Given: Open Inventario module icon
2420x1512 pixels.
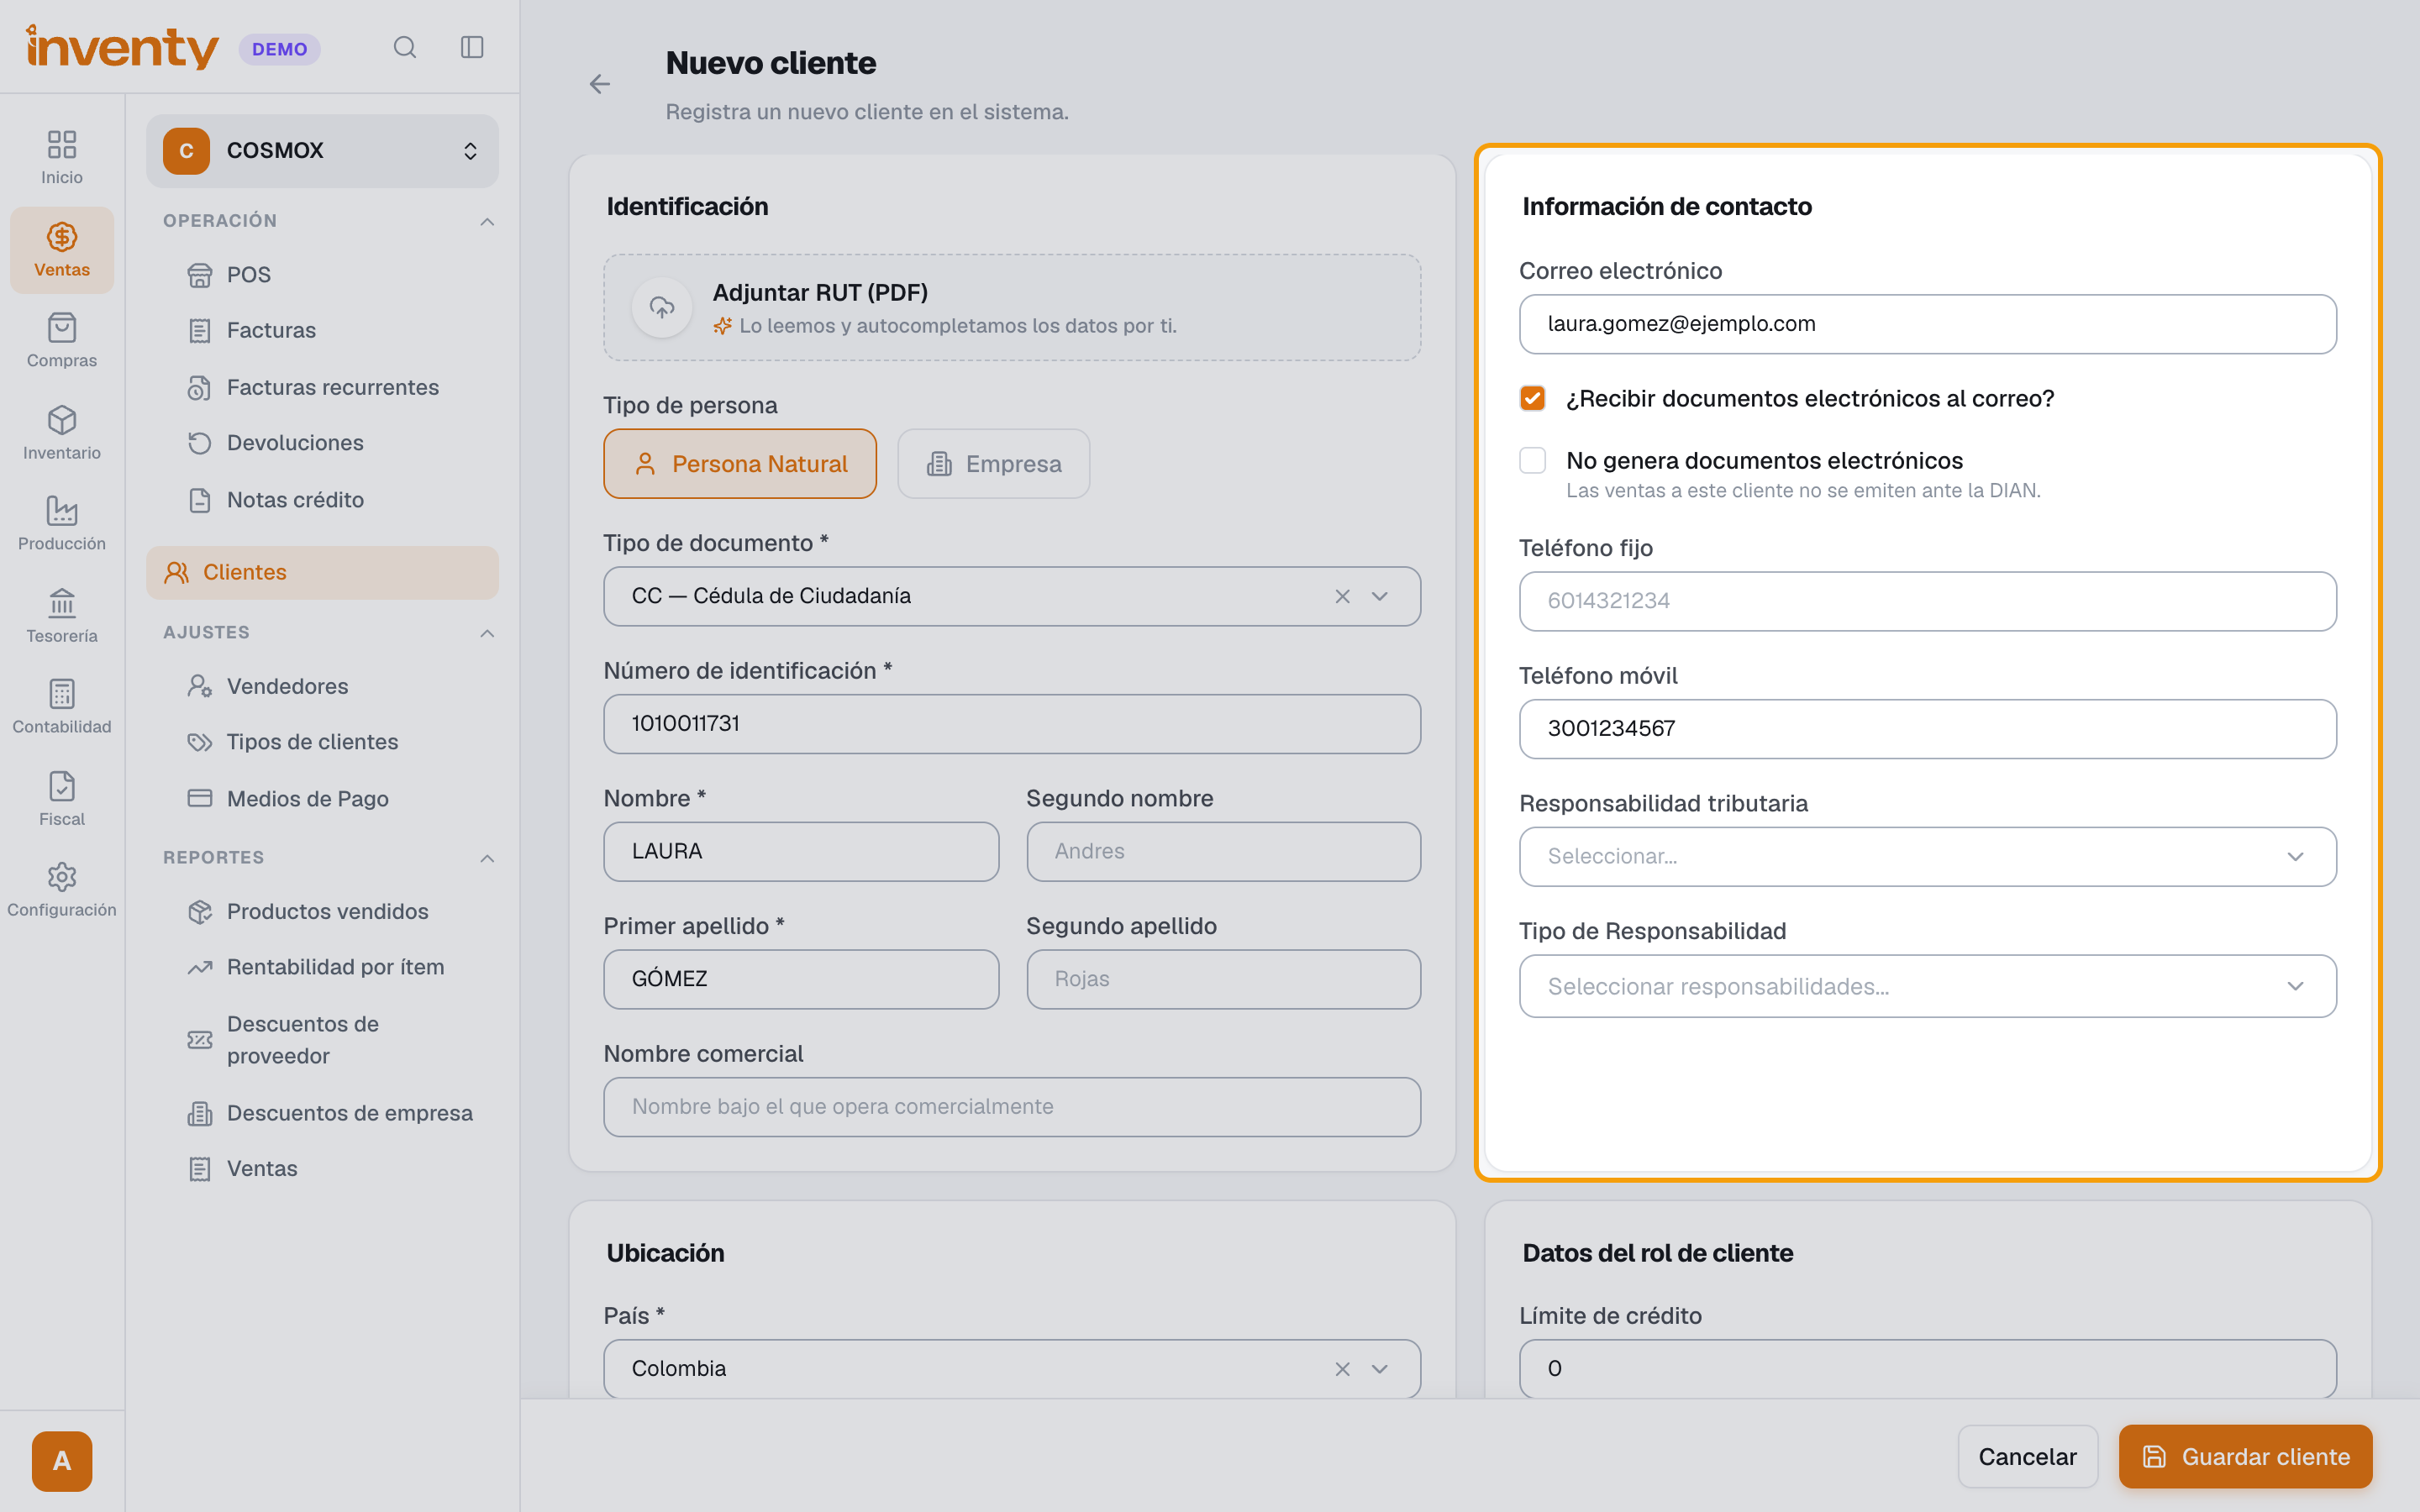Looking at the screenshot, I should (62, 433).
